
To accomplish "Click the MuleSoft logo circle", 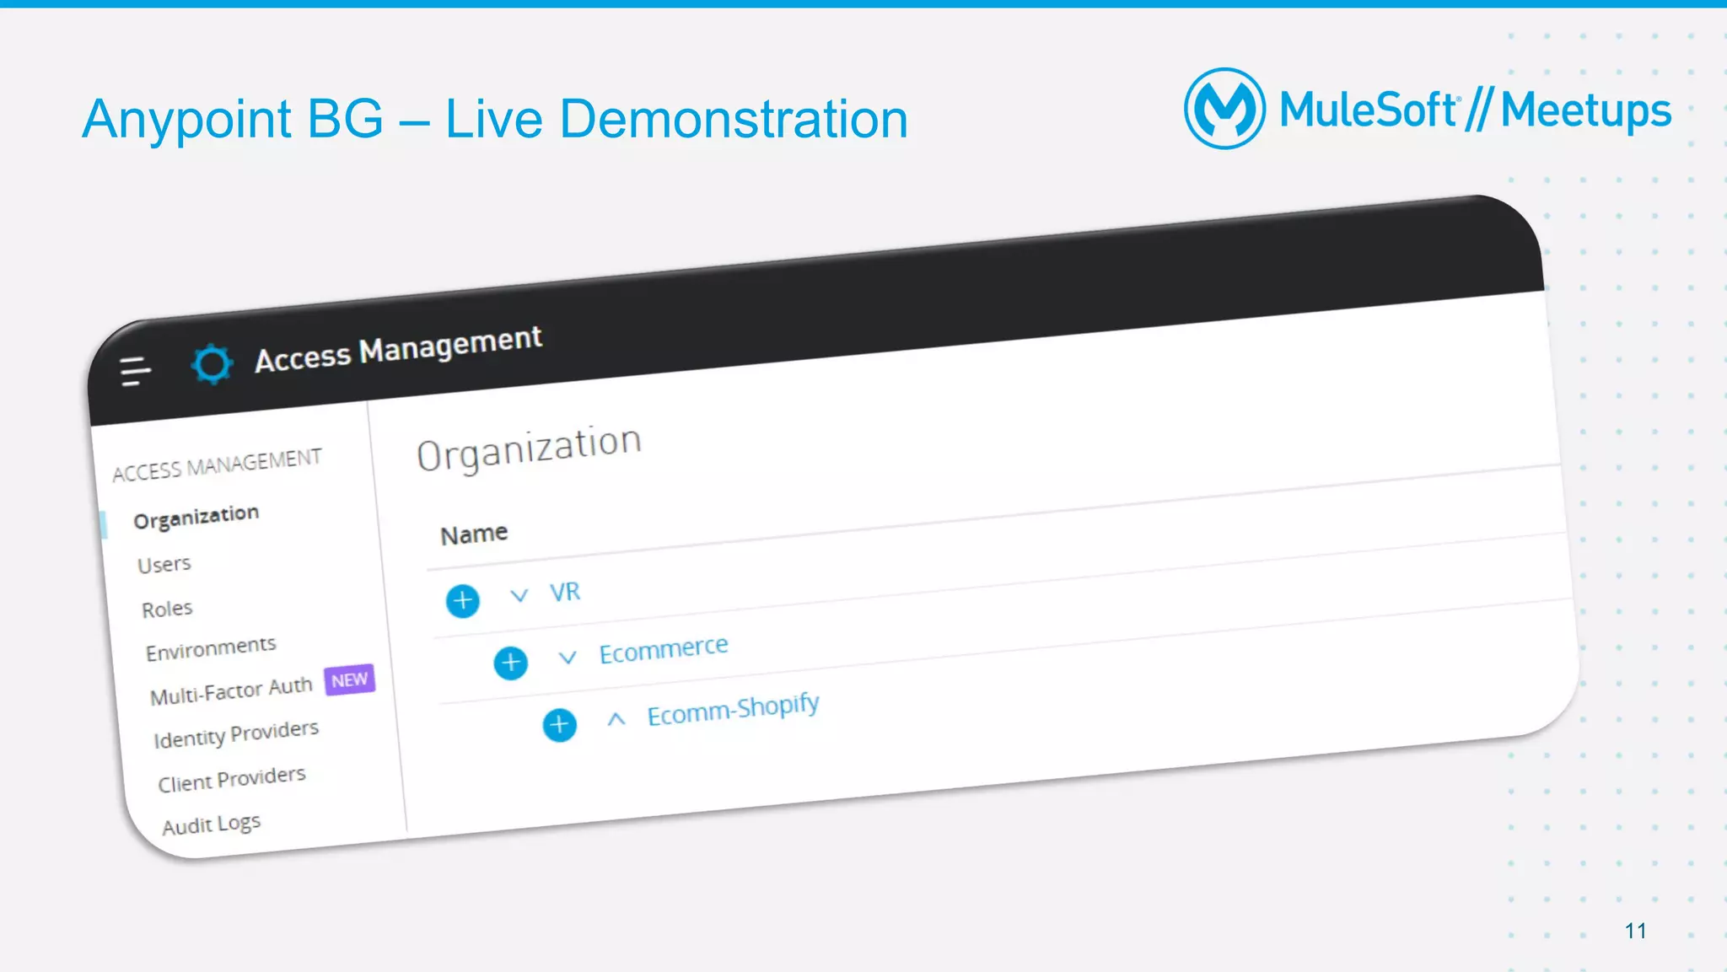I will point(1224,109).
